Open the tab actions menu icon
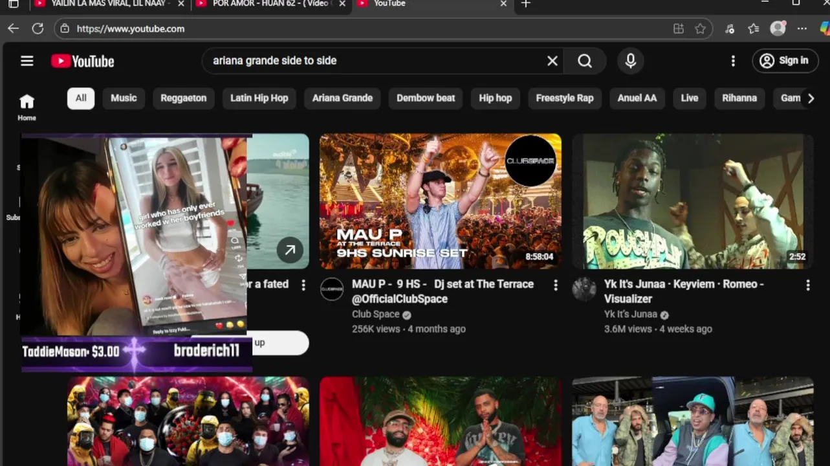Image resolution: width=830 pixels, height=466 pixels. [13, 4]
